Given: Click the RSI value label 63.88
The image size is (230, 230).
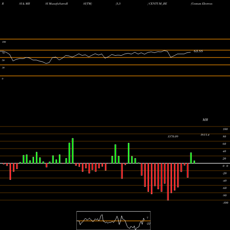Looking at the screenshot, I should (198, 51).
